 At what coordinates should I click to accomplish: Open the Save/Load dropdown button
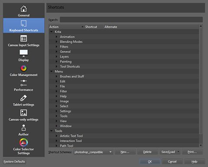click(170, 152)
